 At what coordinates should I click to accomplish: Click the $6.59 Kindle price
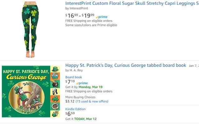70,114
